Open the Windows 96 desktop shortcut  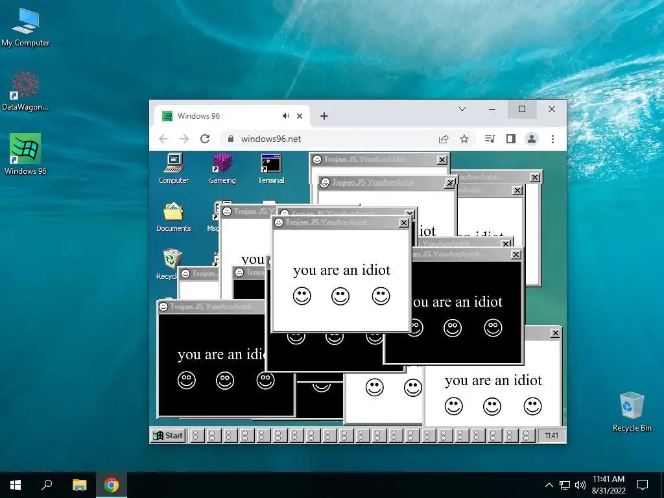pos(25,154)
